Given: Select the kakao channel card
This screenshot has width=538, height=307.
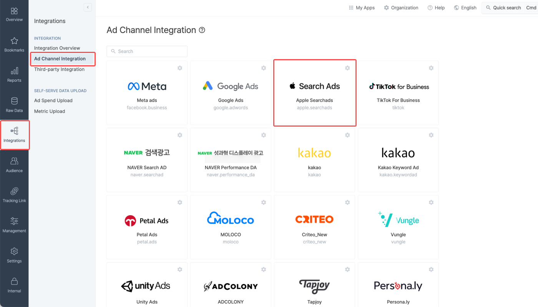Looking at the screenshot, I should pos(315,160).
